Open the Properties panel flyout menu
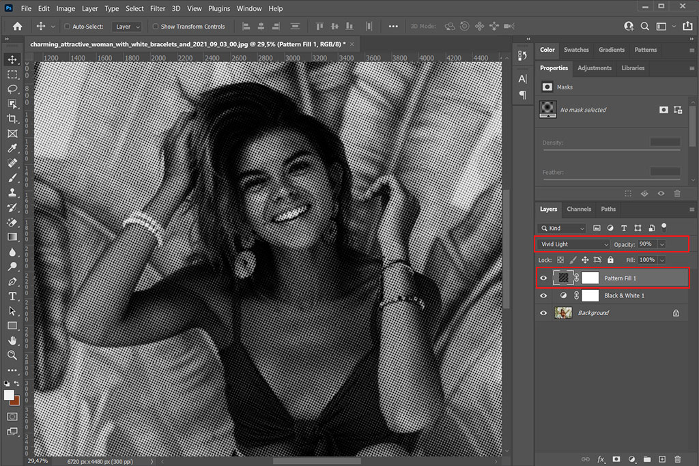Viewport: 699px width, 466px height. pyautogui.click(x=692, y=68)
